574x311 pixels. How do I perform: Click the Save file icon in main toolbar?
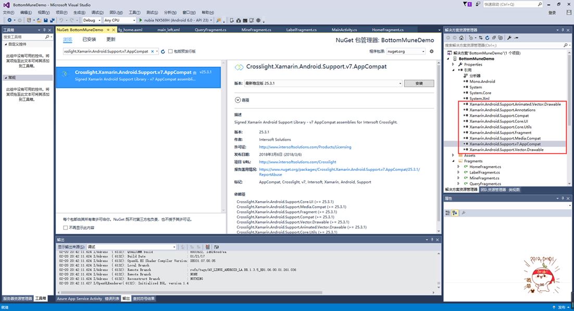(x=45, y=20)
